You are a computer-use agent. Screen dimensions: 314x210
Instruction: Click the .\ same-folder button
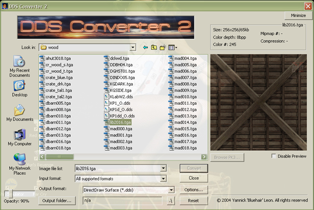pyautogui.click(x=171, y=201)
